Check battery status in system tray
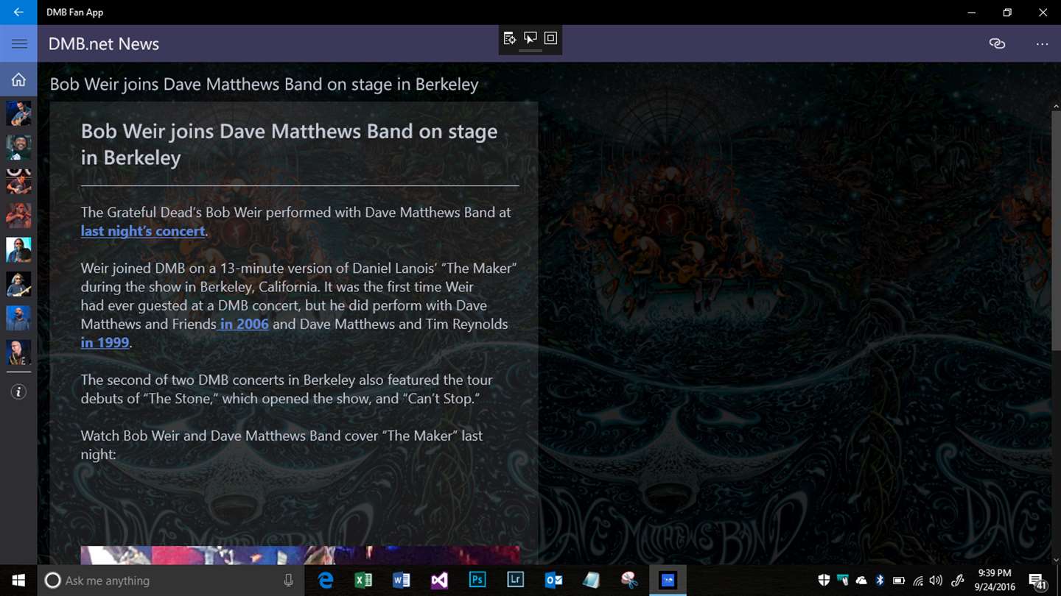Screen dimensions: 1061x596 click(x=899, y=581)
